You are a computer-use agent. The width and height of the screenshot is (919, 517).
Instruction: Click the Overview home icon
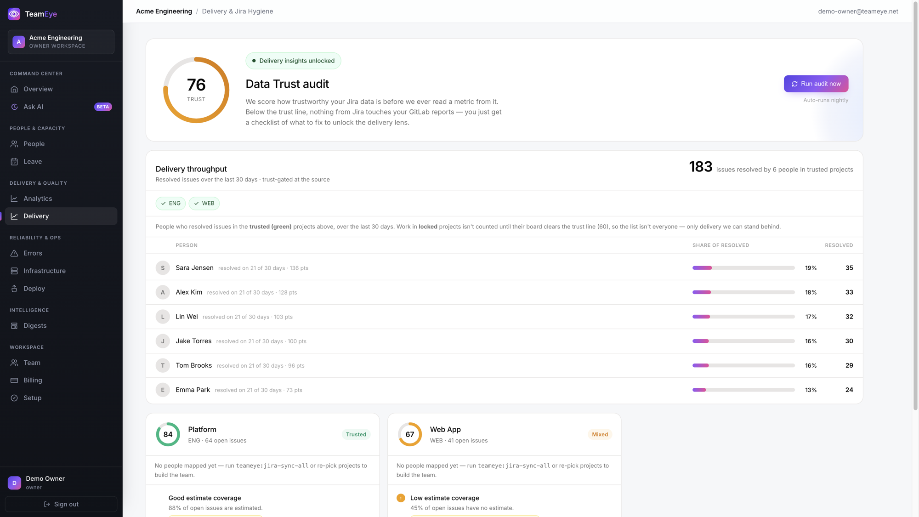click(14, 89)
